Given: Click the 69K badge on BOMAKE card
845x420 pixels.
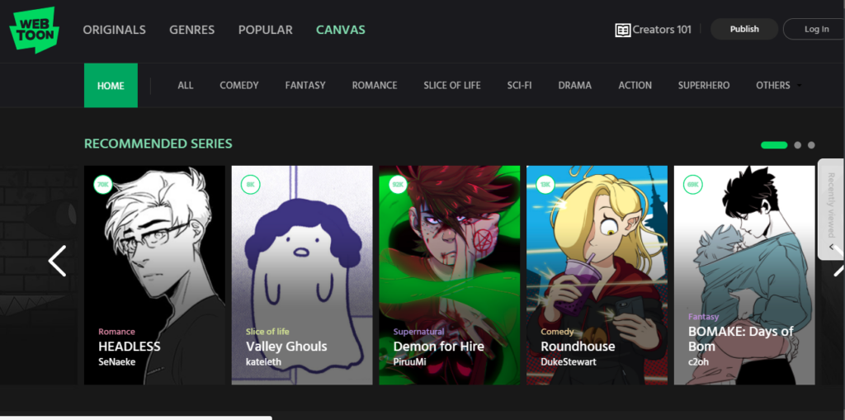Looking at the screenshot, I should point(692,185).
